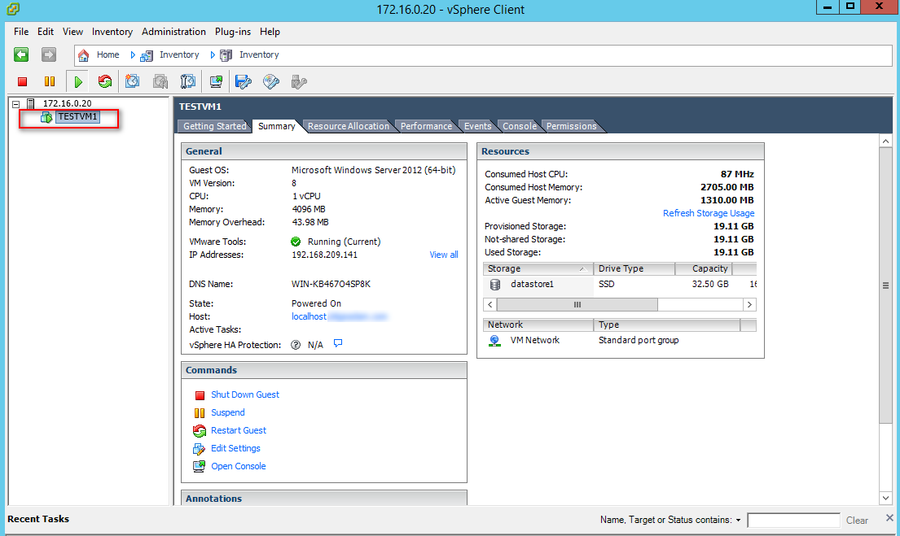Image resolution: width=900 pixels, height=536 pixels.
Task: Switch to the Resource Allocation tab
Action: [x=349, y=126]
